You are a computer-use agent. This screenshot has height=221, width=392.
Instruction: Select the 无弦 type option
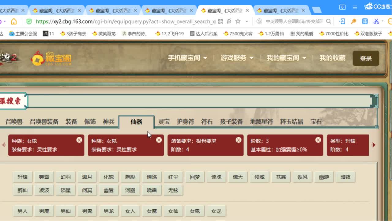pyautogui.click(x=173, y=190)
